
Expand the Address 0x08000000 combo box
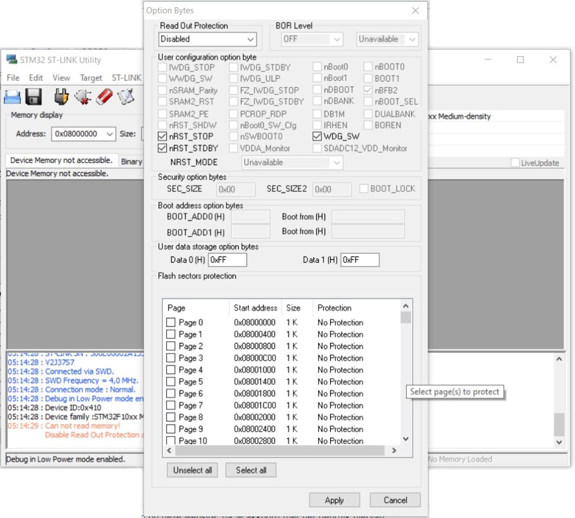pyautogui.click(x=109, y=134)
